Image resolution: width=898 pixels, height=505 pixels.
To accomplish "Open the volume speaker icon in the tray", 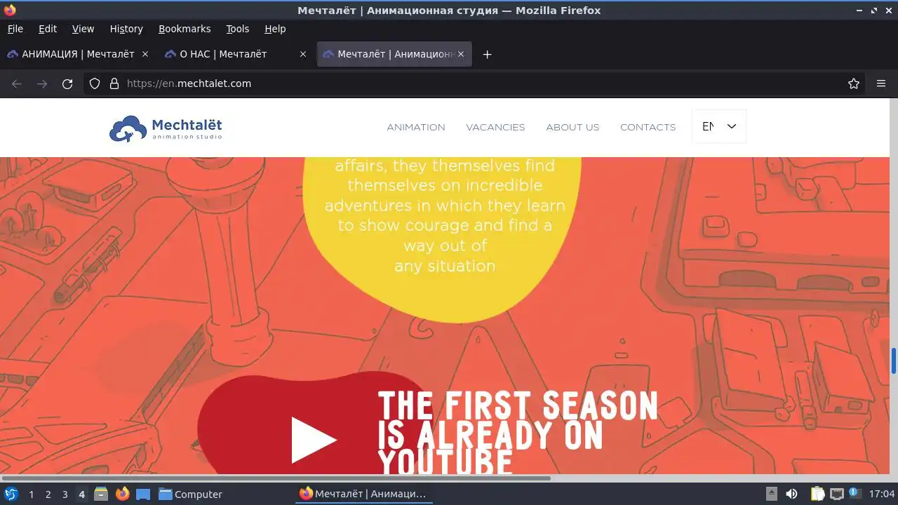I will (x=791, y=494).
